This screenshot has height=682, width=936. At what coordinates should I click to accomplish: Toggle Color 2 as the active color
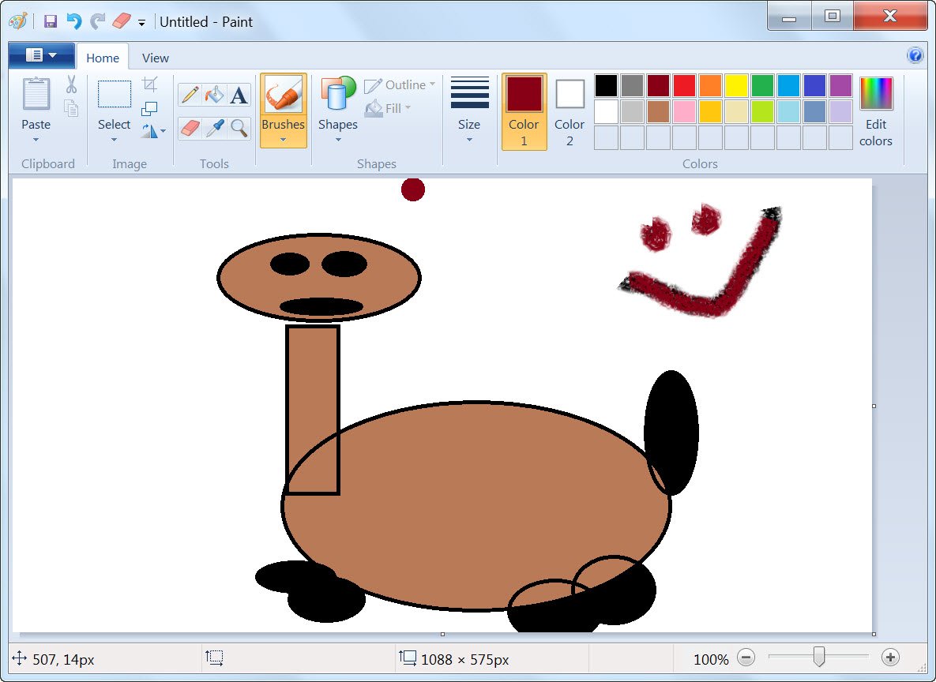click(569, 111)
